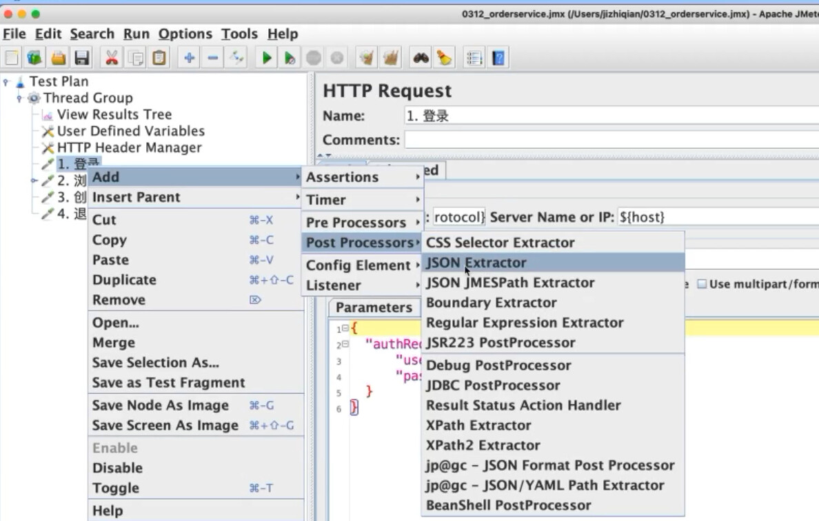Click the Start no pauses icon
Image resolution: width=819 pixels, height=521 pixels.
tap(290, 57)
